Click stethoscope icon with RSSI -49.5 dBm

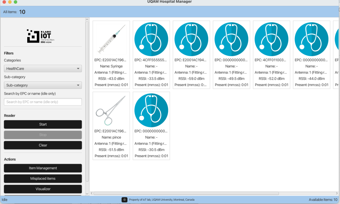pos(231,39)
